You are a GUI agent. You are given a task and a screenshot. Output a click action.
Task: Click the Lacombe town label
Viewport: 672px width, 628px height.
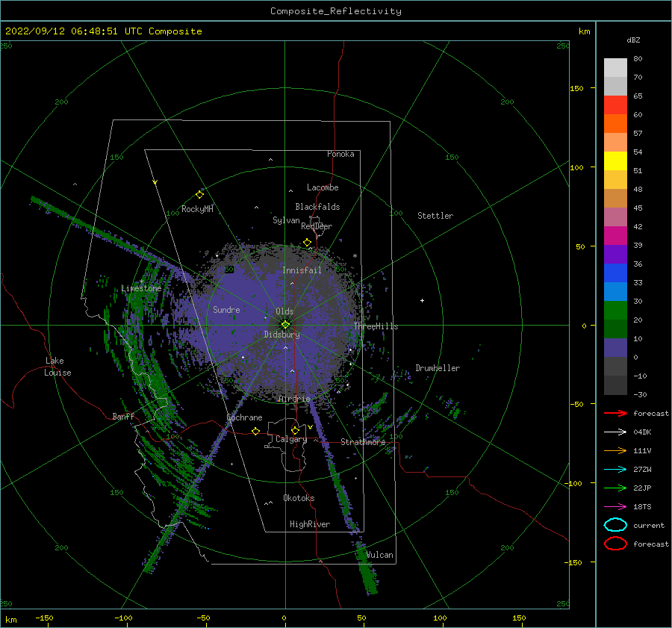pos(323,187)
